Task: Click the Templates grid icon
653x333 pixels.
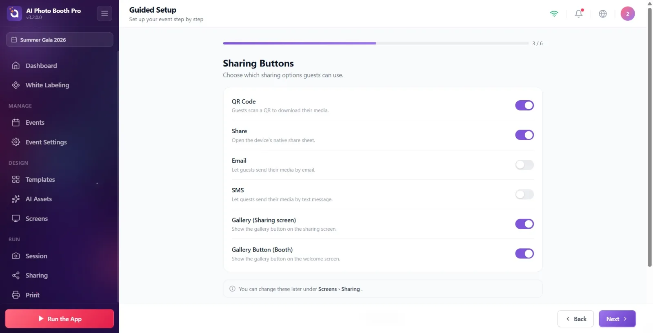Action: [x=16, y=179]
